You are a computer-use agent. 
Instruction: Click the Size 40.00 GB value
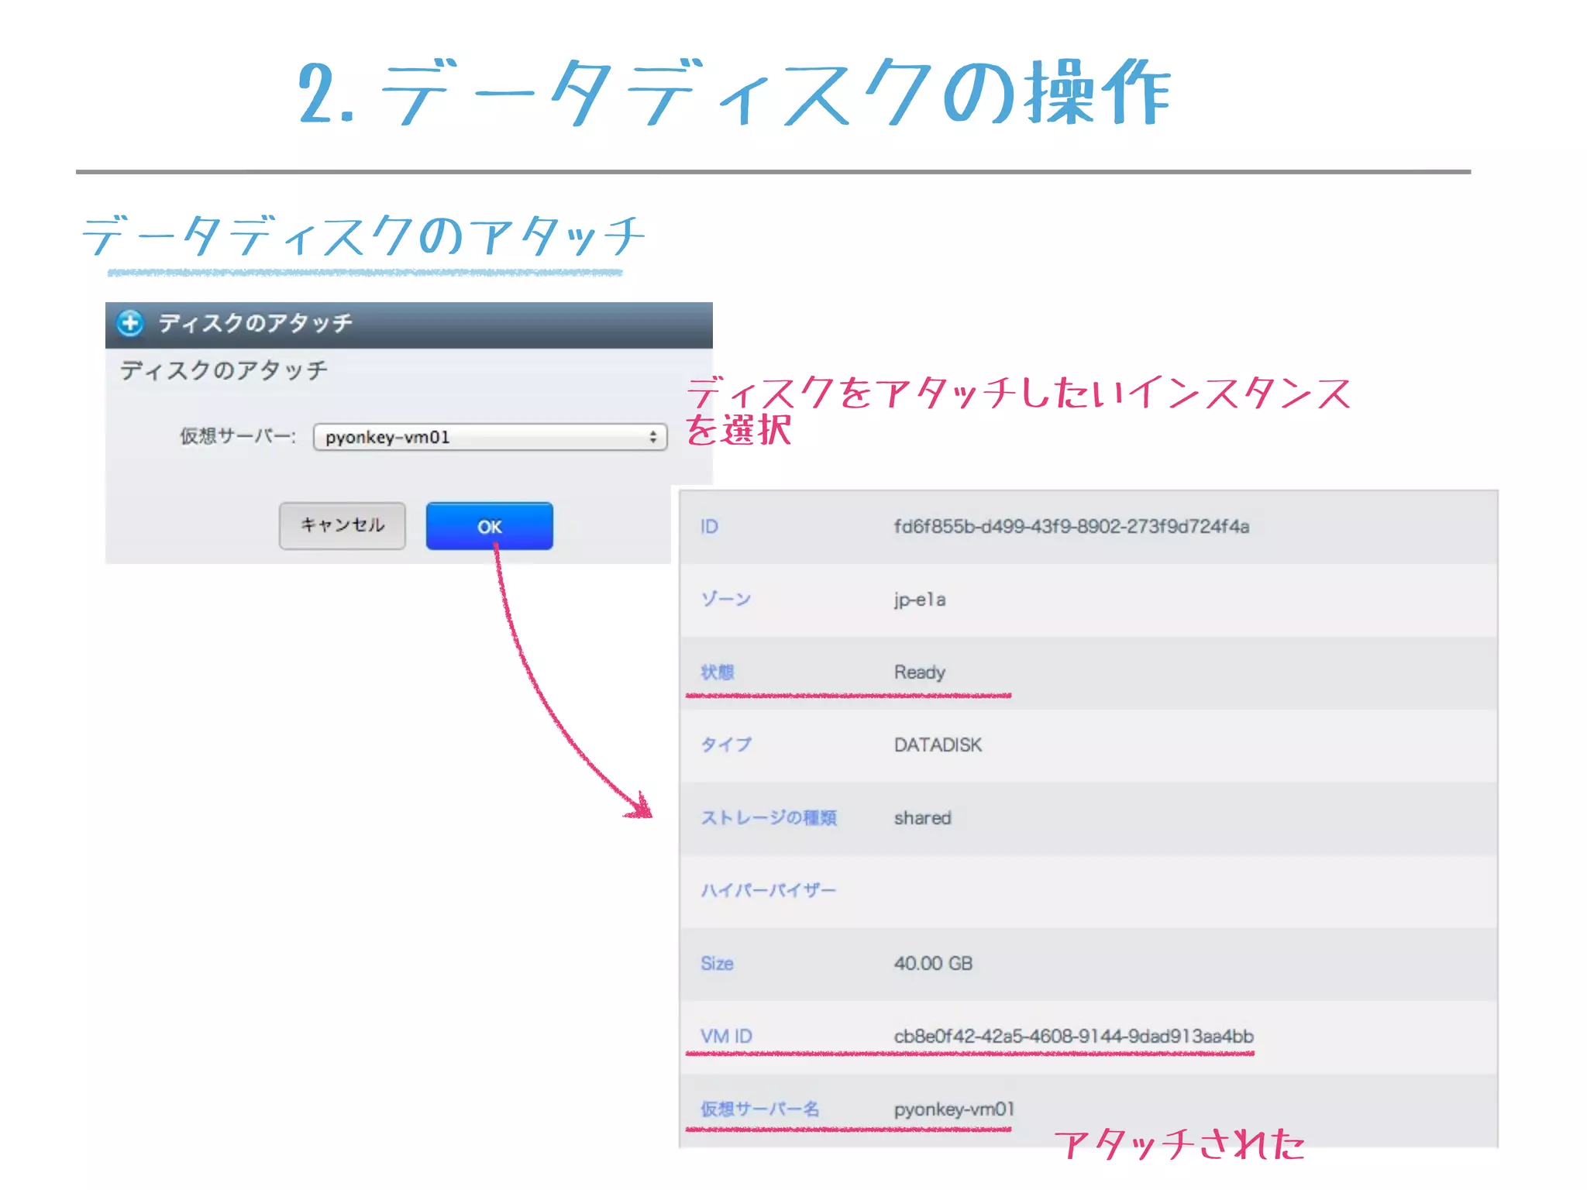click(x=933, y=964)
